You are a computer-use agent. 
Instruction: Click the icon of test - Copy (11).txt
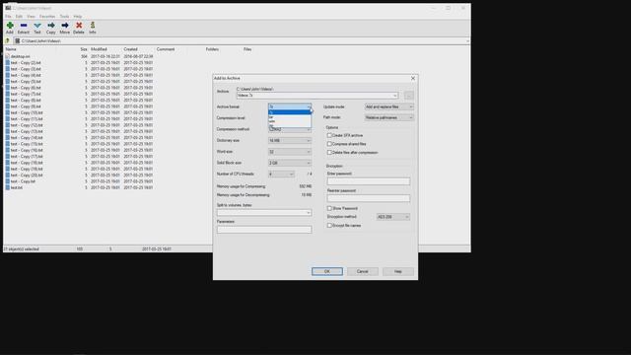tap(7, 118)
